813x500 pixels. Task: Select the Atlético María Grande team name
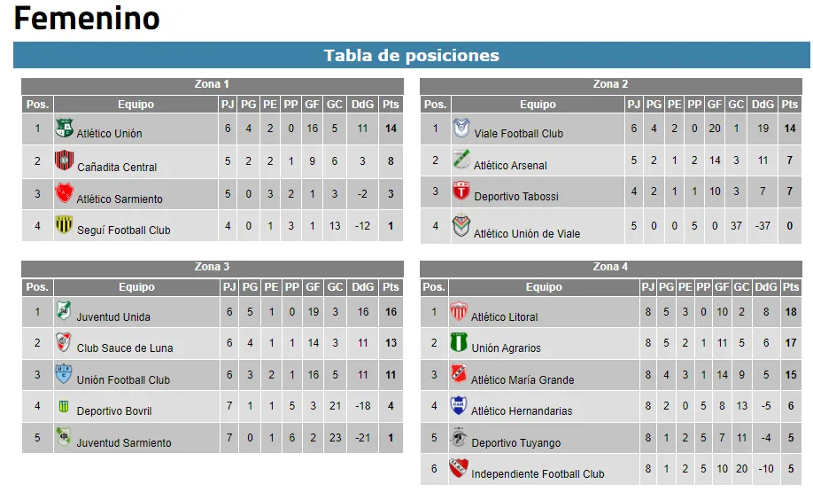[523, 380]
